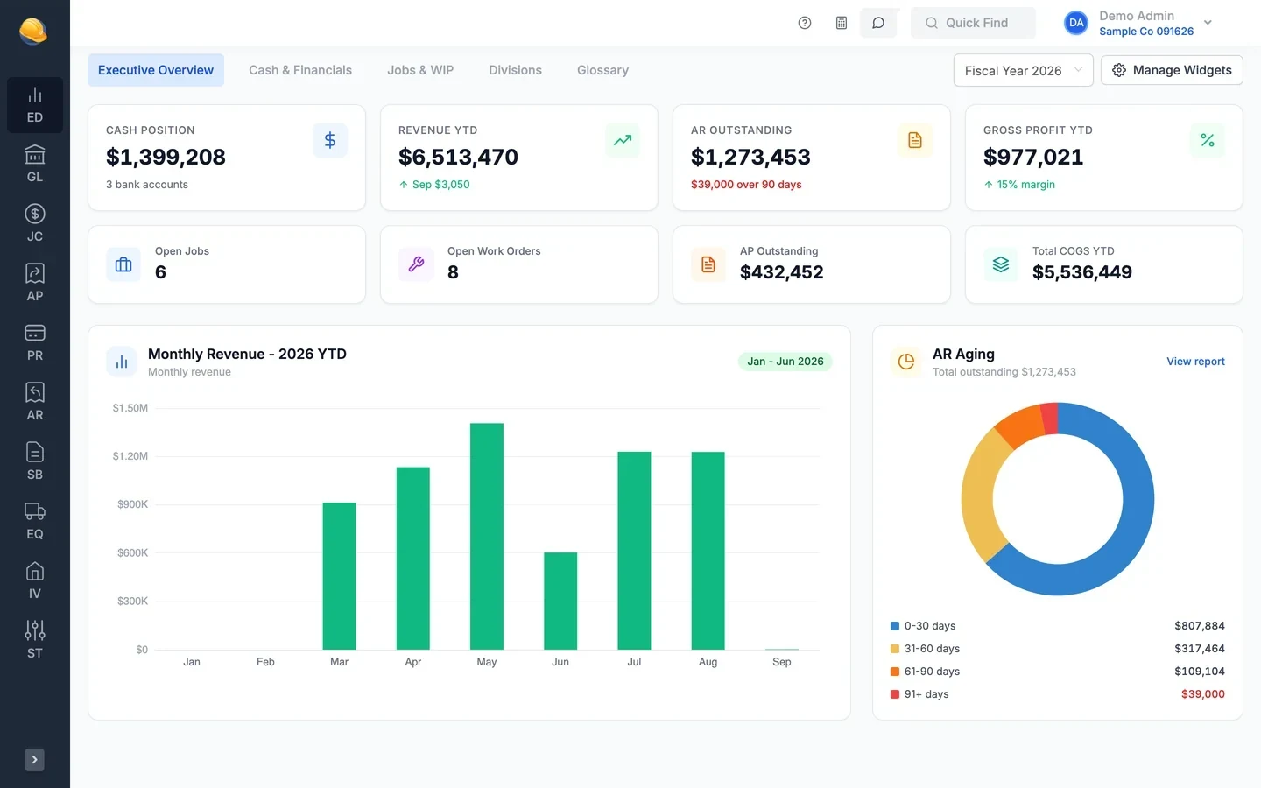1261x788 pixels.
Task: Click the layers icon beside Total COGS YTD
Action: coord(1001,264)
